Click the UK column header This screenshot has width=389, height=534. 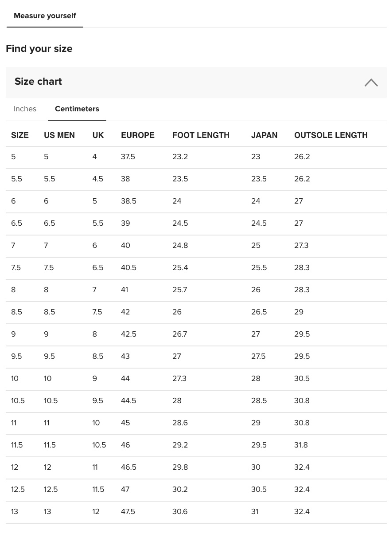(98, 135)
